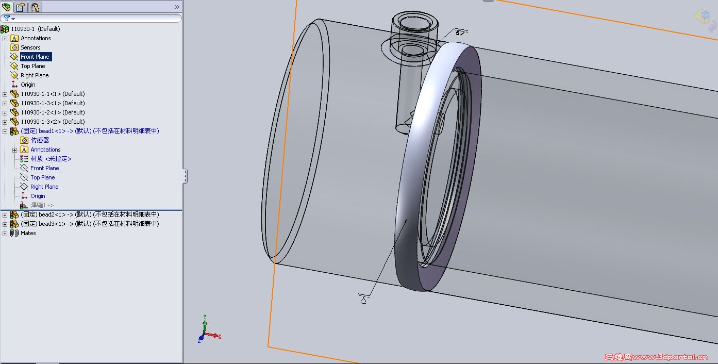Select the weld symbol annotation near nozzle

point(460,32)
